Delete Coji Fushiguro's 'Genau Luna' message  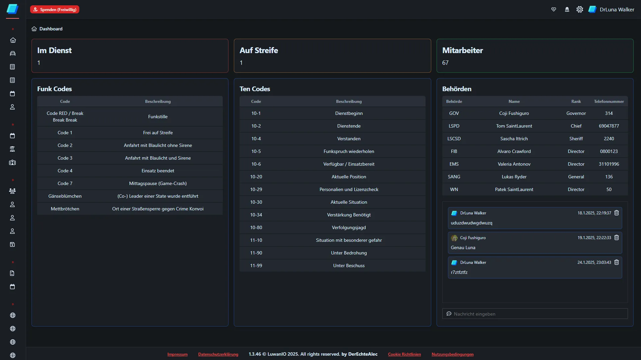(x=617, y=237)
